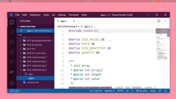176x99 pixels.
Task: Click the warnings count in status bar
Action: click(x=17, y=91)
